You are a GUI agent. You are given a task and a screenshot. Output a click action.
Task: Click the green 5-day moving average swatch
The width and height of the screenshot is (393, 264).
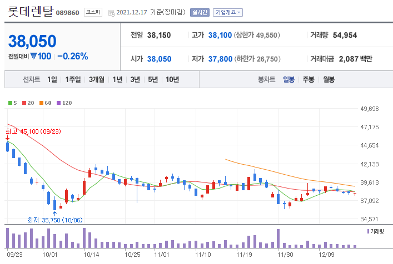coord(10,103)
